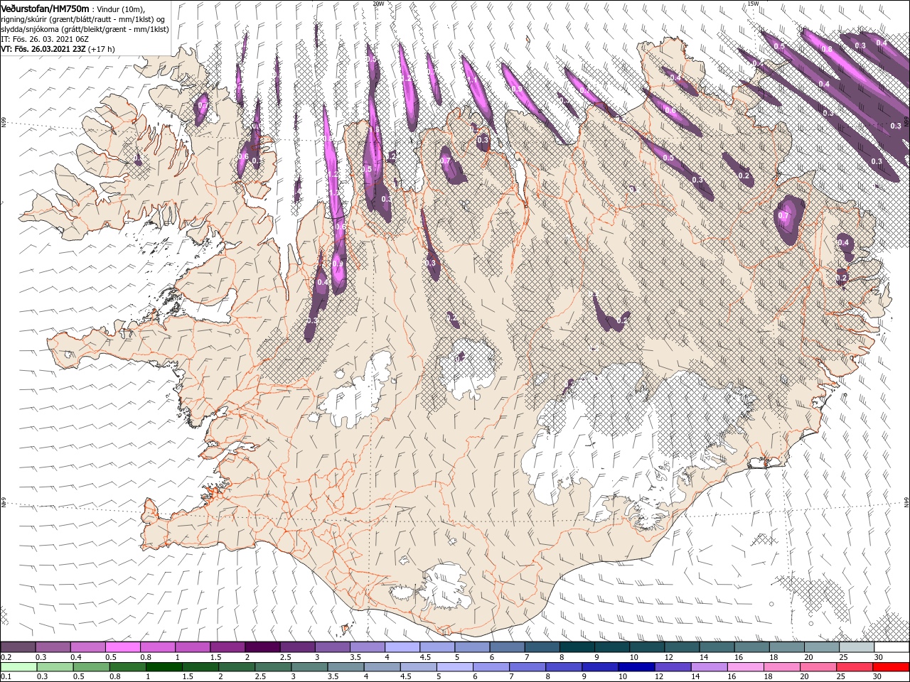Pick top-row swatch between 0.8 and 1
This screenshot has height=682, width=910.
(x=158, y=647)
